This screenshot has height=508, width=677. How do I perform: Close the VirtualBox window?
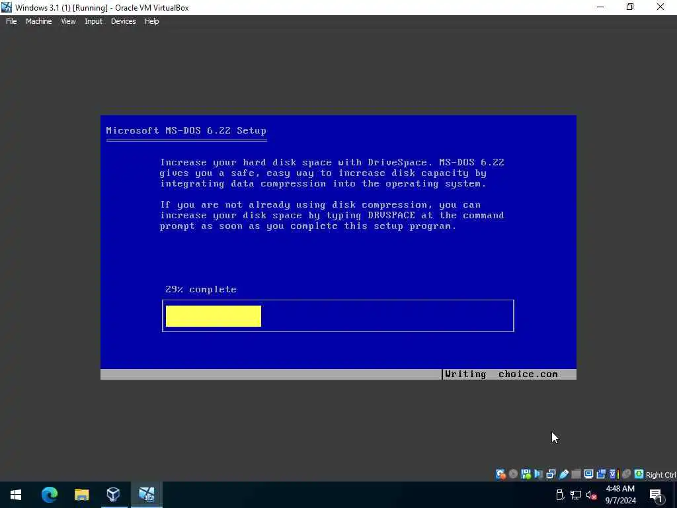pyautogui.click(x=660, y=7)
